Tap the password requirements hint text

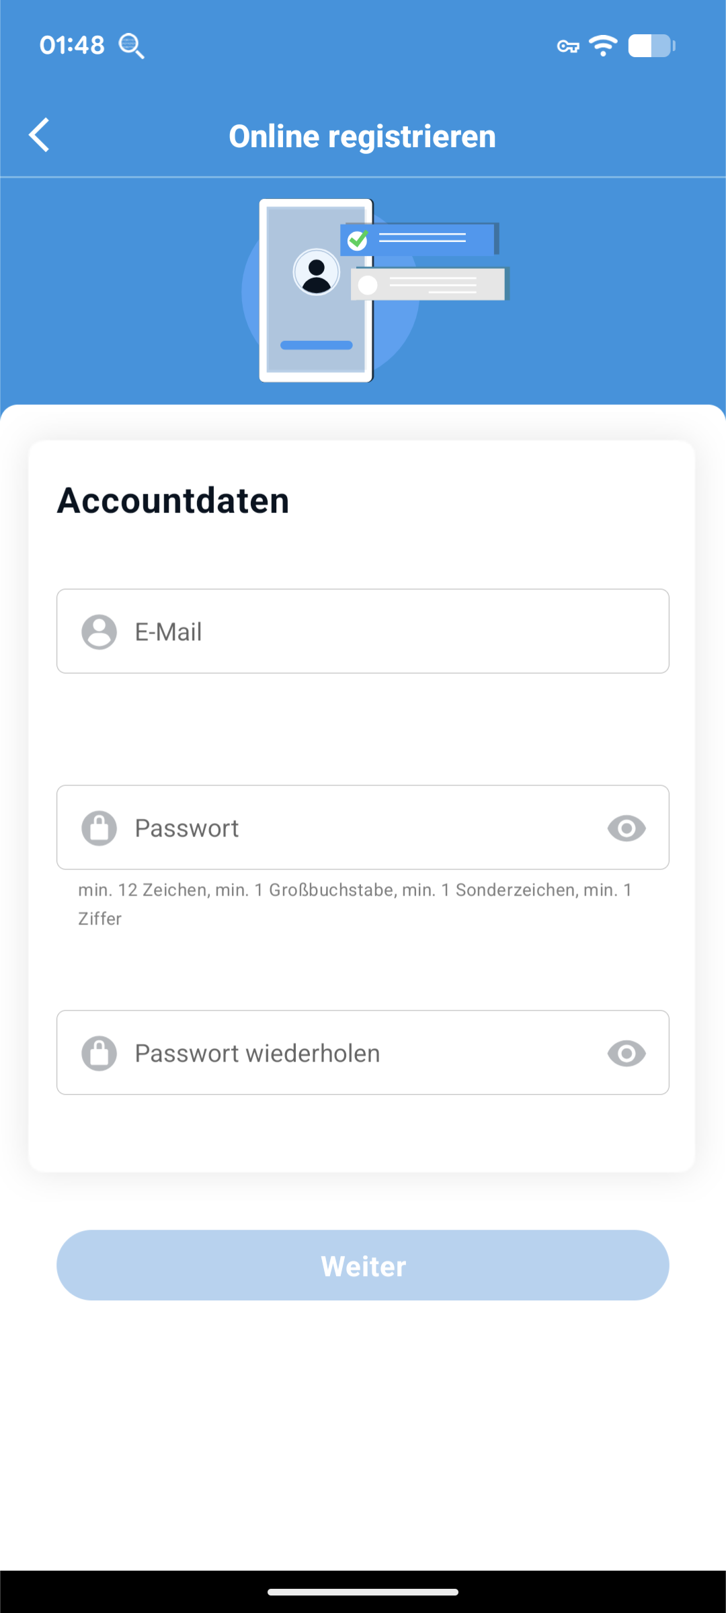pos(355,904)
